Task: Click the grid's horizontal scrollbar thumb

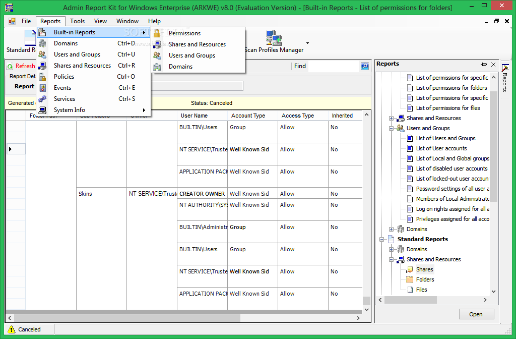Action: [127, 318]
